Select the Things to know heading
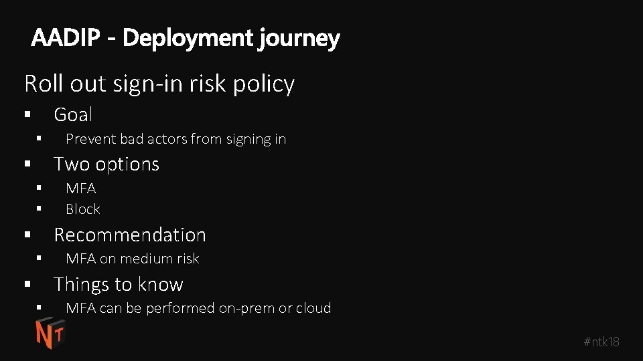 [x=119, y=284]
